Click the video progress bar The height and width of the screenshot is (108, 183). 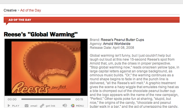click(46, 99)
